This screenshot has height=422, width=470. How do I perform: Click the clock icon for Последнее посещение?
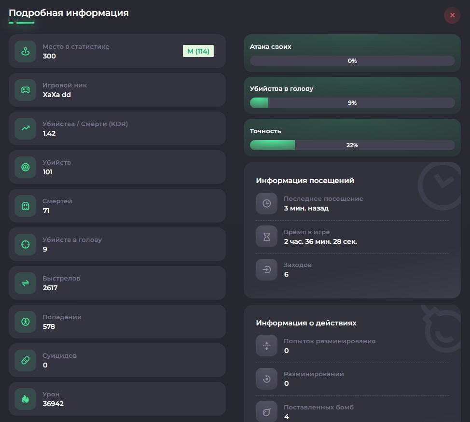(x=266, y=204)
